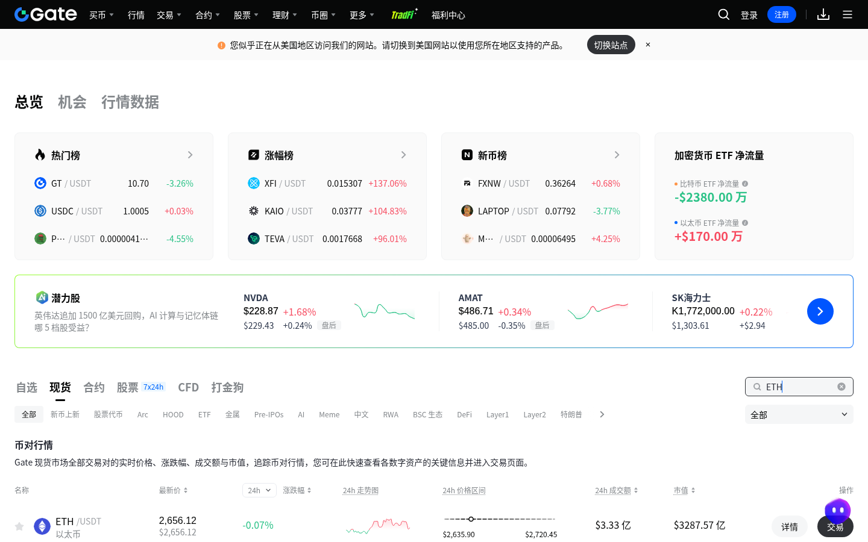
Task: Click the 登录 login link
Action: click(x=749, y=14)
